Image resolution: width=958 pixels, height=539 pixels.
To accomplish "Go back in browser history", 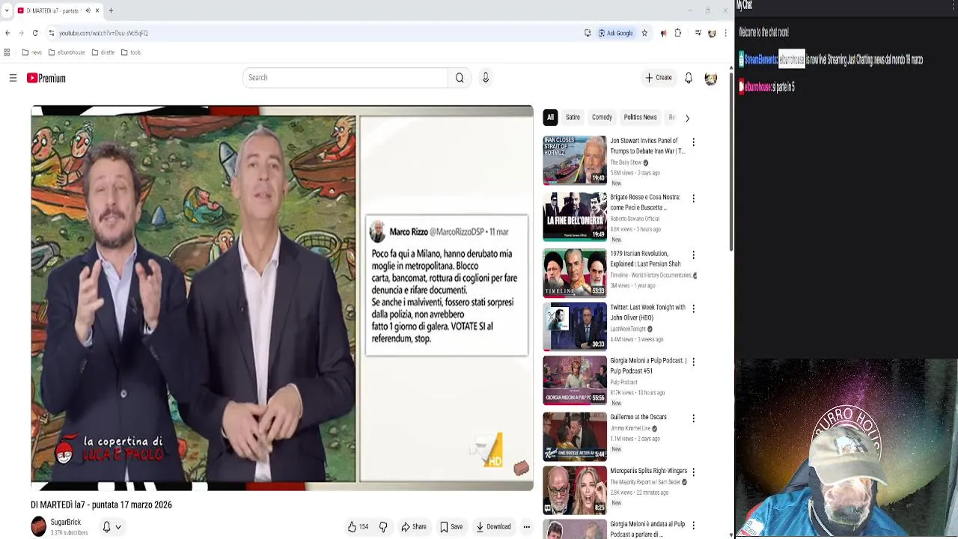I will tap(7, 33).
